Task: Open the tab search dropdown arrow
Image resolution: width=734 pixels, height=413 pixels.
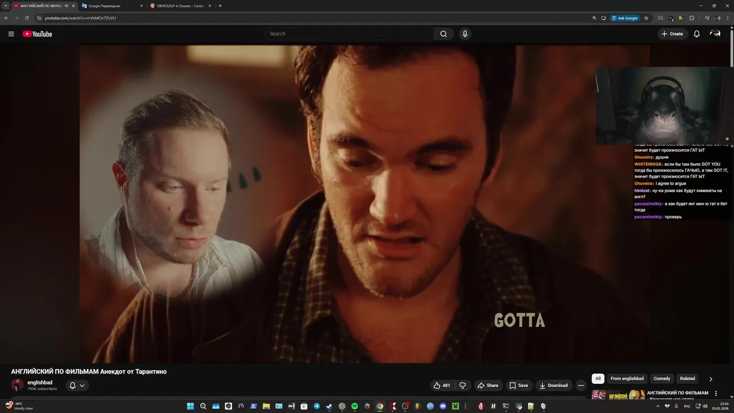Action: point(6,6)
